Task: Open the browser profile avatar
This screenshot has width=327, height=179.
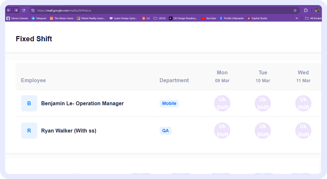Action: [x=317, y=11]
